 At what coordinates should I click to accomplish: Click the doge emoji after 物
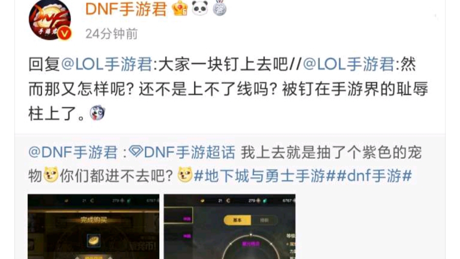[x=51, y=175]
